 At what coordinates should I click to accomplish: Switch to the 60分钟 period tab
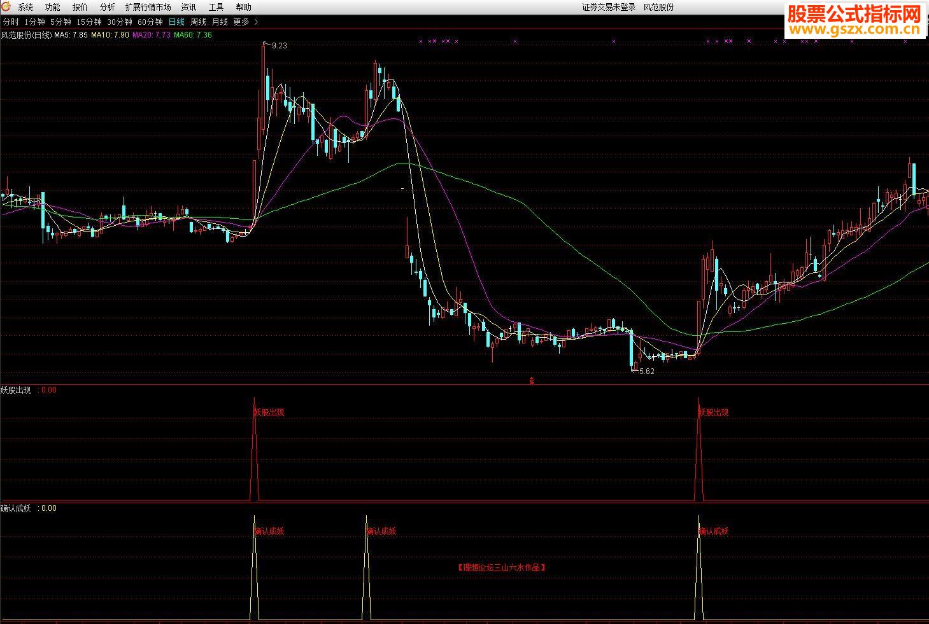coord(150,22)
